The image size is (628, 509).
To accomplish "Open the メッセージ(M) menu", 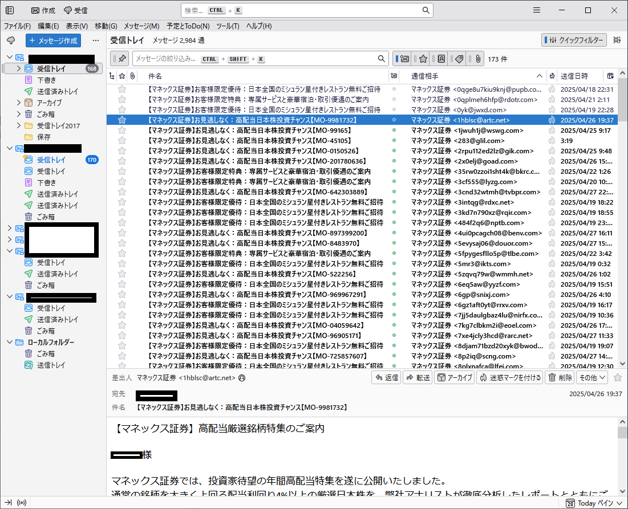I will 141,26.
